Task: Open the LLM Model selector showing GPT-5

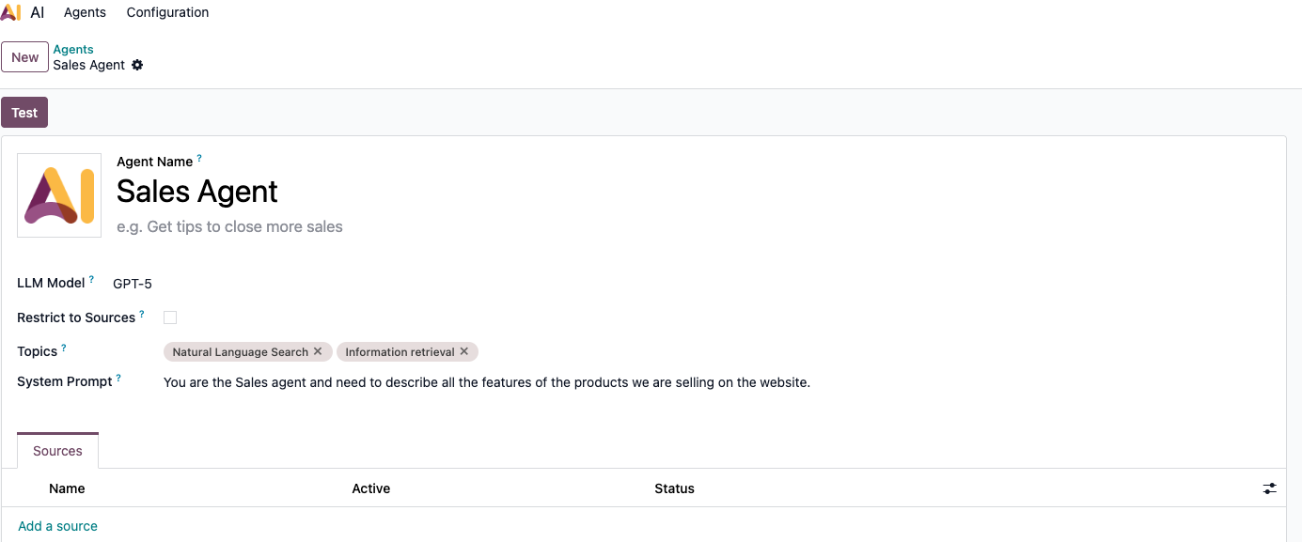Action: pos(132,283)
